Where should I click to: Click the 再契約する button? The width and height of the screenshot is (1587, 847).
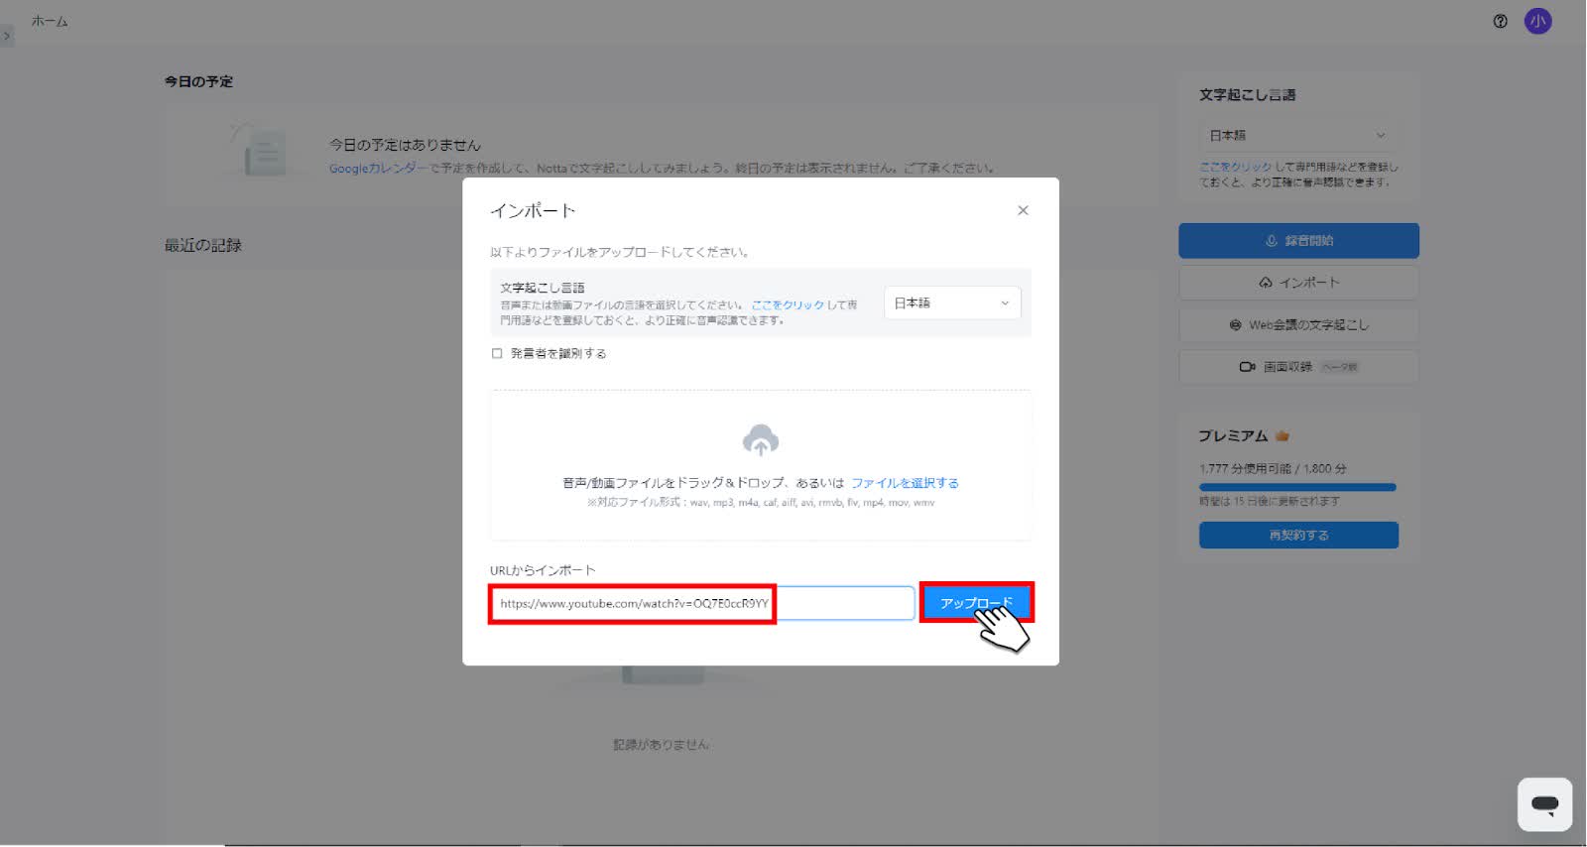[x=1298, y=535]
